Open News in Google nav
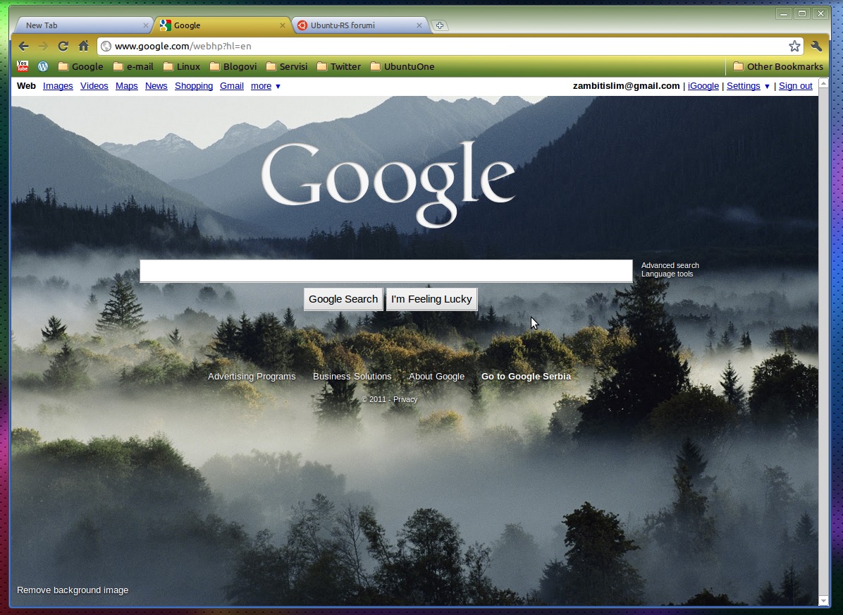The width and height of the screenshot is (843, 615). pos(156,86)
